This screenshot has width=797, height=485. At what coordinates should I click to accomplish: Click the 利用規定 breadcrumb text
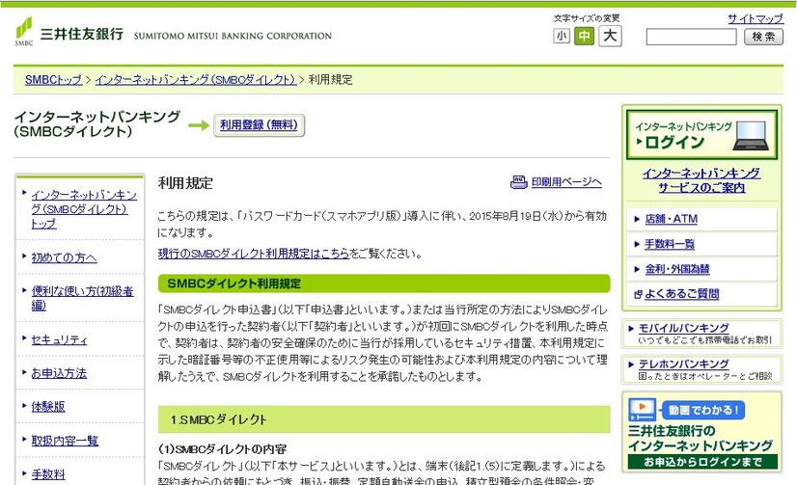(330, 80)
